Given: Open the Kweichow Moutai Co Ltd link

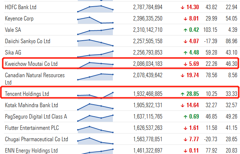Looking at the screenshot, I should click(x=31, y=64).
